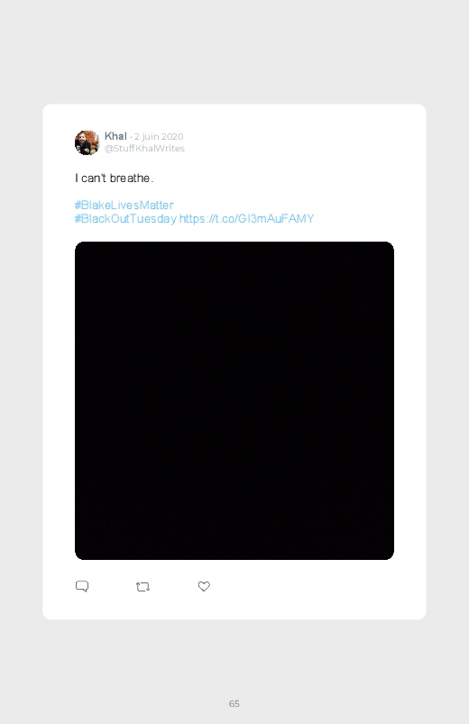Click the reply speech bubble icon
The image size is (469, 724).
[82, 586]
